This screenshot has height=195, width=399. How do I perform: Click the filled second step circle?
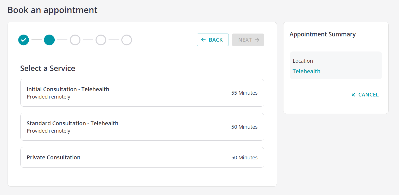tap(49, 40)
